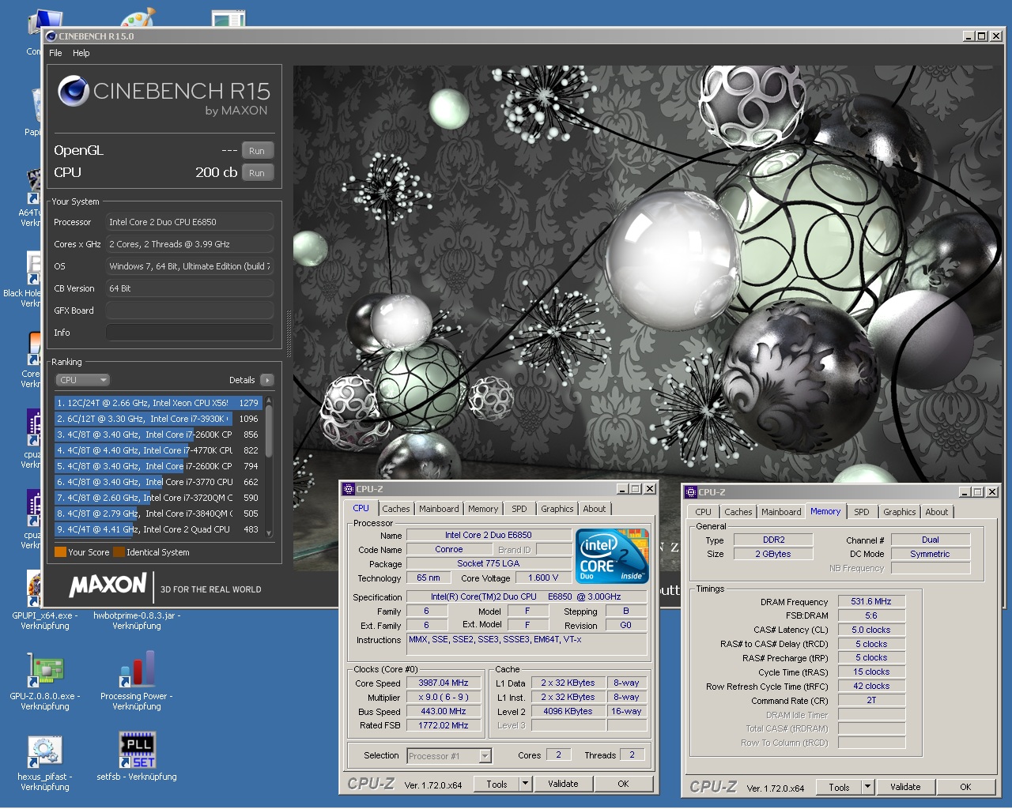Open setfsb PLL SET shortcut icon
This screenshot has height=809, width=1012.
tap(137, 751)
